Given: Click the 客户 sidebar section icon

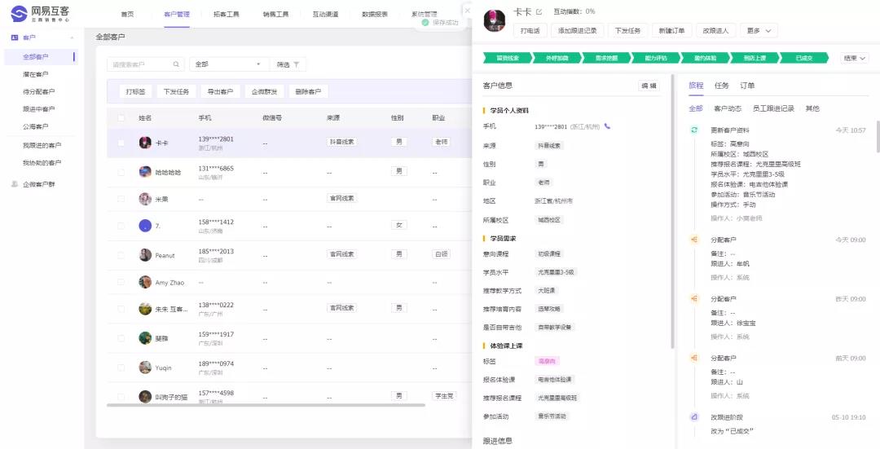Looking at the screenshot, I should (x=15, y=37).
